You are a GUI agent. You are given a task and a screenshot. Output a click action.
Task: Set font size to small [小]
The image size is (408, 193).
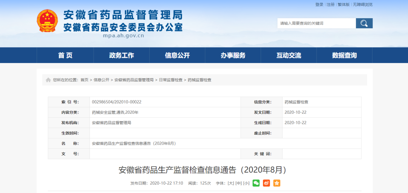pyautogui.click(x=246, y=183)
